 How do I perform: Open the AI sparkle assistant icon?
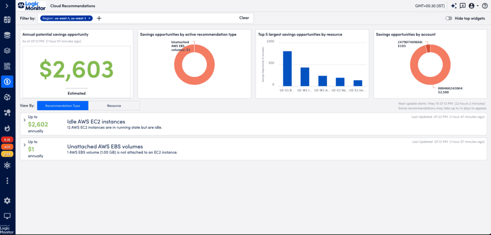pos(454,6)
